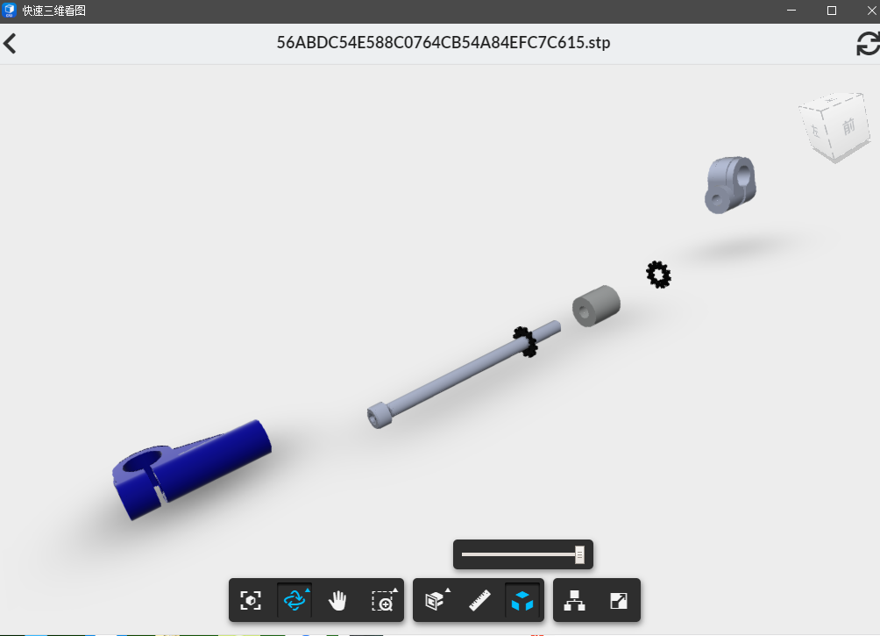This screenshot has width=880, height=636.
Task: Select the measure ruler tool
Action: (479, 601)
